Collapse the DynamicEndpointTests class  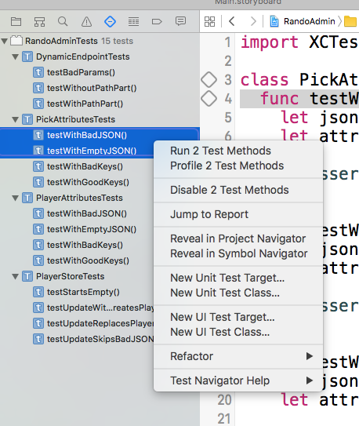click(x=16, y=56)
